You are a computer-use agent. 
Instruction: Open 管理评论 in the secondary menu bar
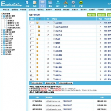(x=40, y=10)
